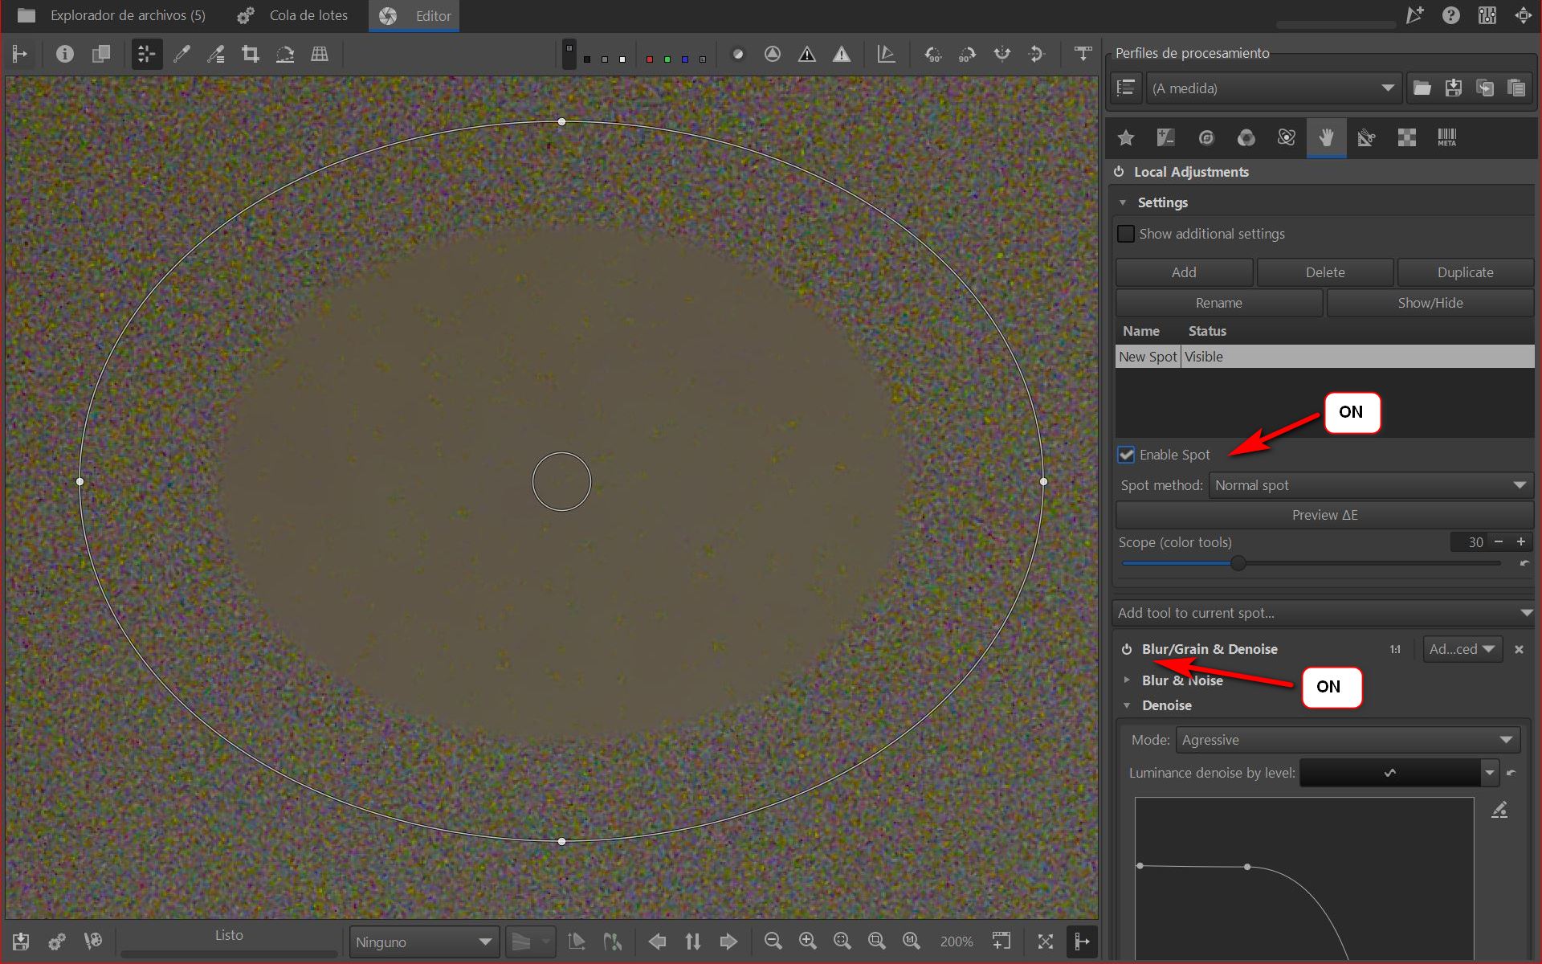
Task: Open the image Information panel
Action: point(64,54)
